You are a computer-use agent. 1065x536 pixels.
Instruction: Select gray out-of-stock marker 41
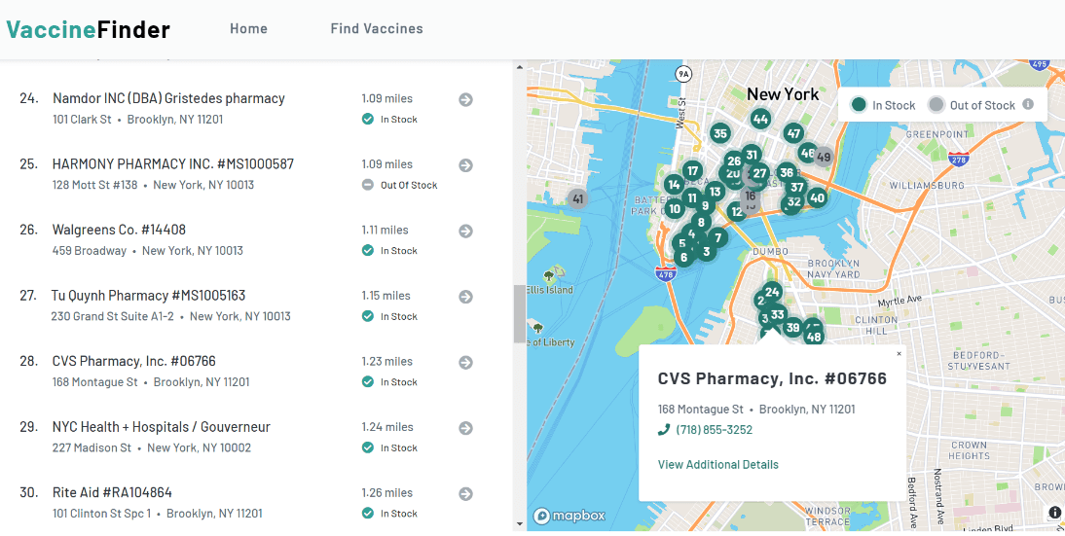point(578,198)
